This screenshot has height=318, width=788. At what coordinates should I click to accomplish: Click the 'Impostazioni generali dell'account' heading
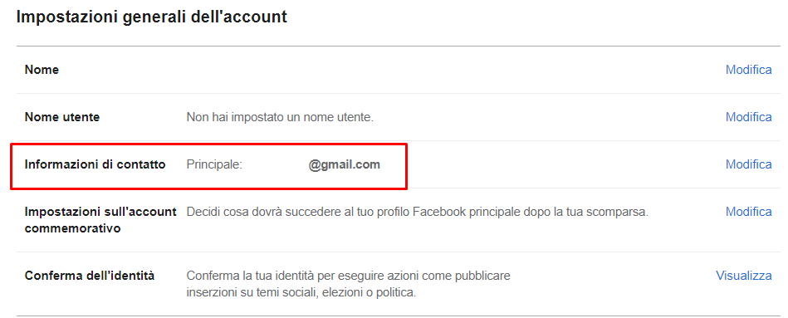(x=152, y=17)
